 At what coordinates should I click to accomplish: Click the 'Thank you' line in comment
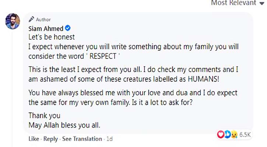[x=44, y=116]
